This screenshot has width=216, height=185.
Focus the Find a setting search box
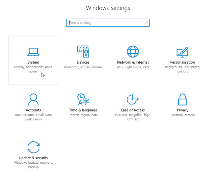108,23
